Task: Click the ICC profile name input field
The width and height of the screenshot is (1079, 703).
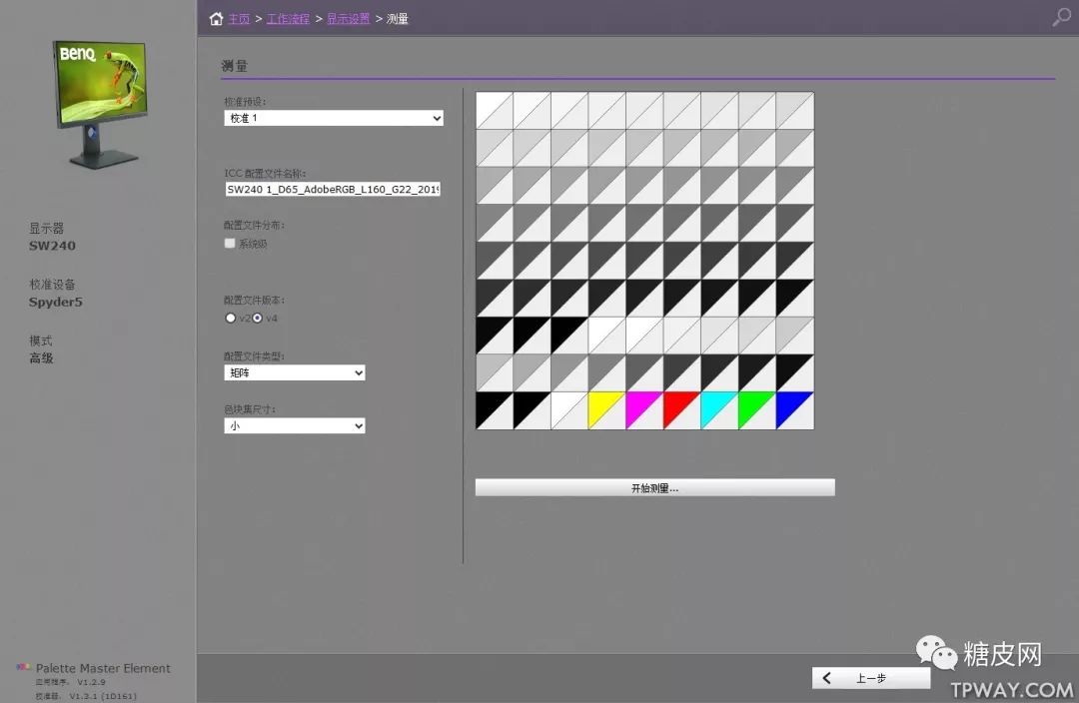Action: pyautogui.click(x=333, y=189)
